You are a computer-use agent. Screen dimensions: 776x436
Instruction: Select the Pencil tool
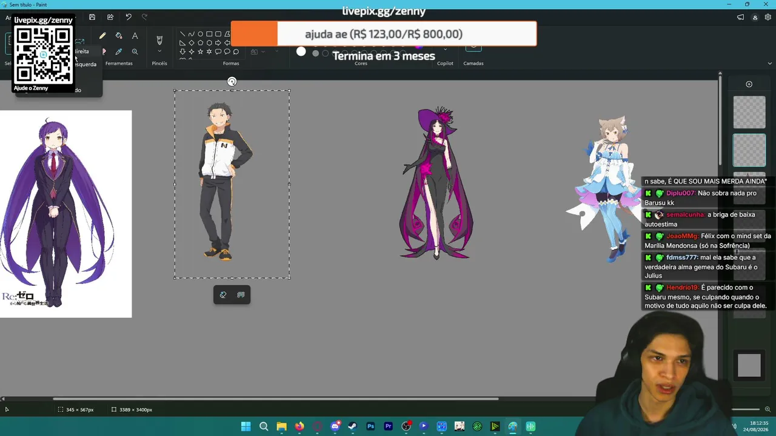102,36
